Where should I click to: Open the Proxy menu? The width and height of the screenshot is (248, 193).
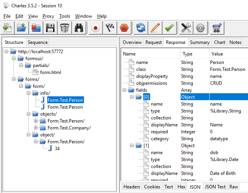[48, 16]
